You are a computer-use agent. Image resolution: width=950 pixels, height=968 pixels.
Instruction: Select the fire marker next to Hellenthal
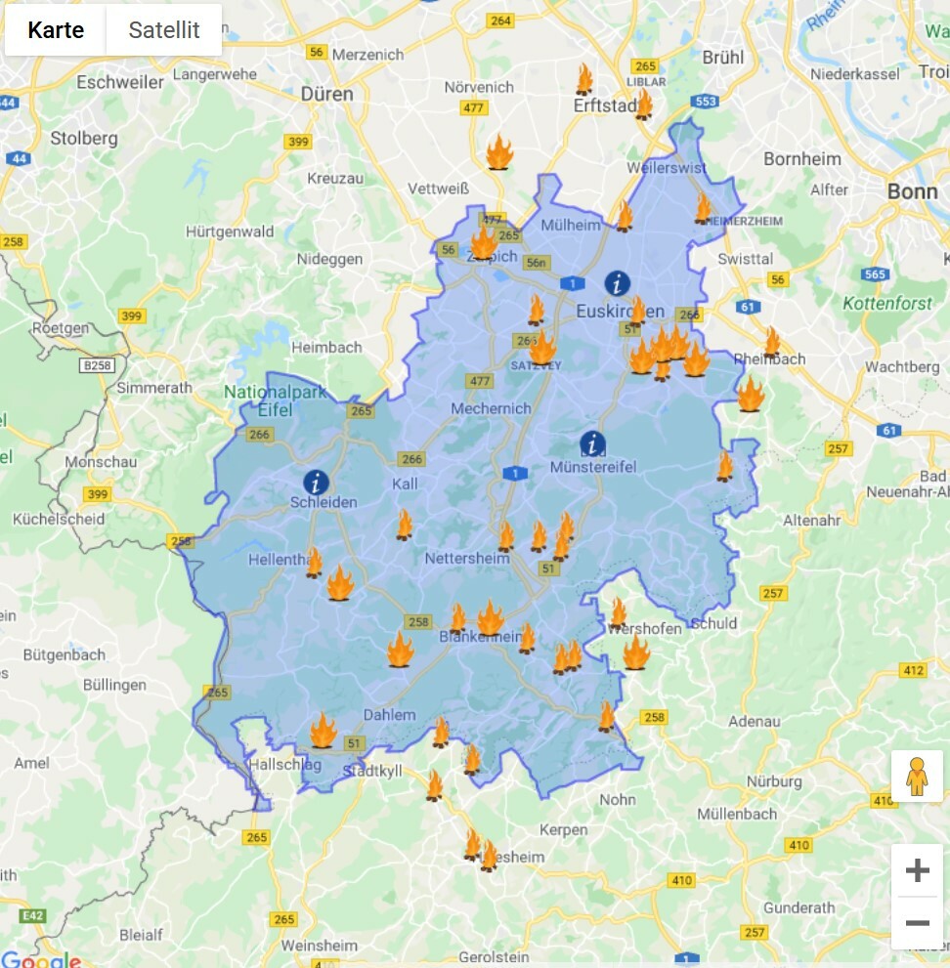(x=314, y=563)
